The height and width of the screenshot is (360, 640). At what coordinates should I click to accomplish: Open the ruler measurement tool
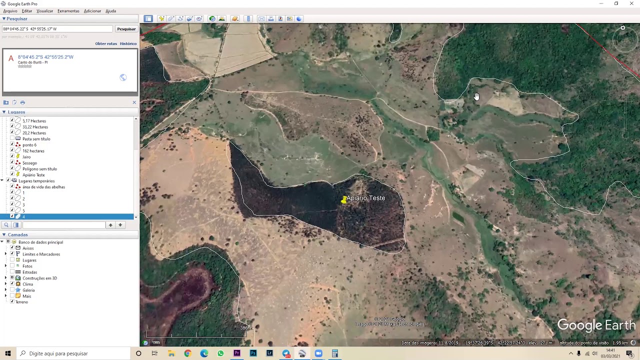tap(248, 18)
